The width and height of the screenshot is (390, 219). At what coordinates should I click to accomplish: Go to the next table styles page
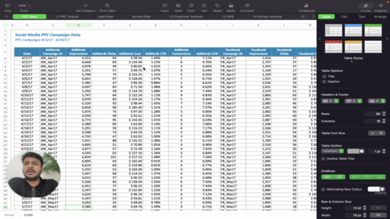pyautogui.click(x=387, y=39)
